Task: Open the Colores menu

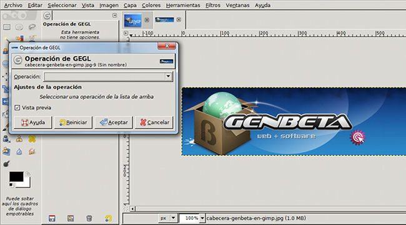Action: (151, 5)
